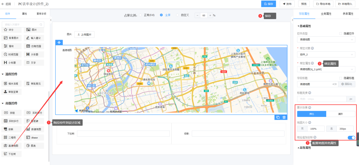The width and height of the screenshot is (359, 165).
Task: Select the 输入建议 input suggestion control icon
Action: 28,38
